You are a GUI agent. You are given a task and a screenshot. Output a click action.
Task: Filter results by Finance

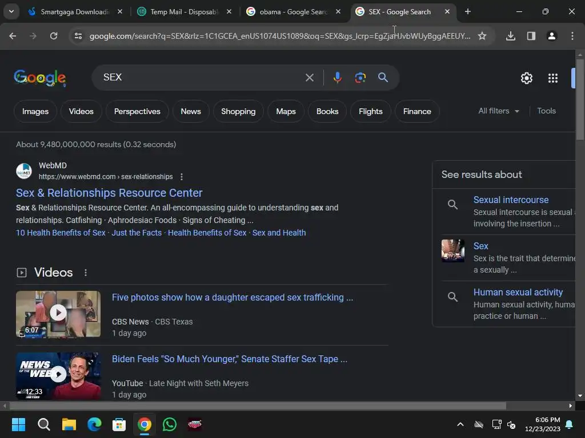(416, 111)
